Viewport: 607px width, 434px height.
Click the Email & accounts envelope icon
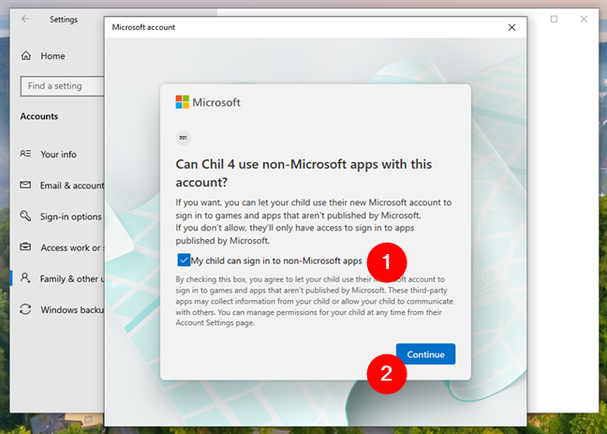[x=25, y=186]
